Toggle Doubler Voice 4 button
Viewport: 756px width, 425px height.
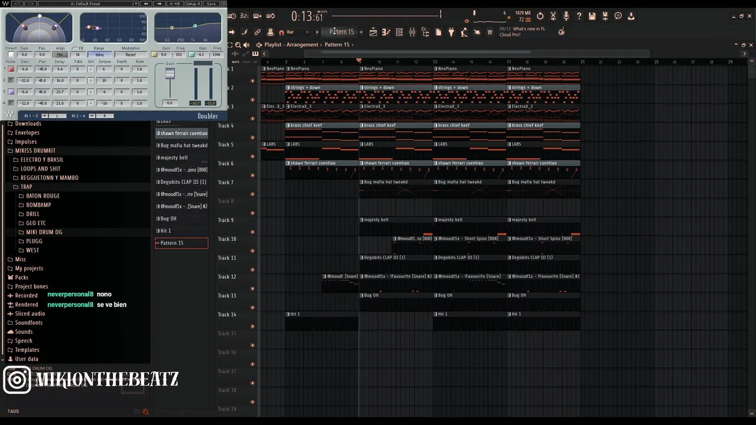11,103
